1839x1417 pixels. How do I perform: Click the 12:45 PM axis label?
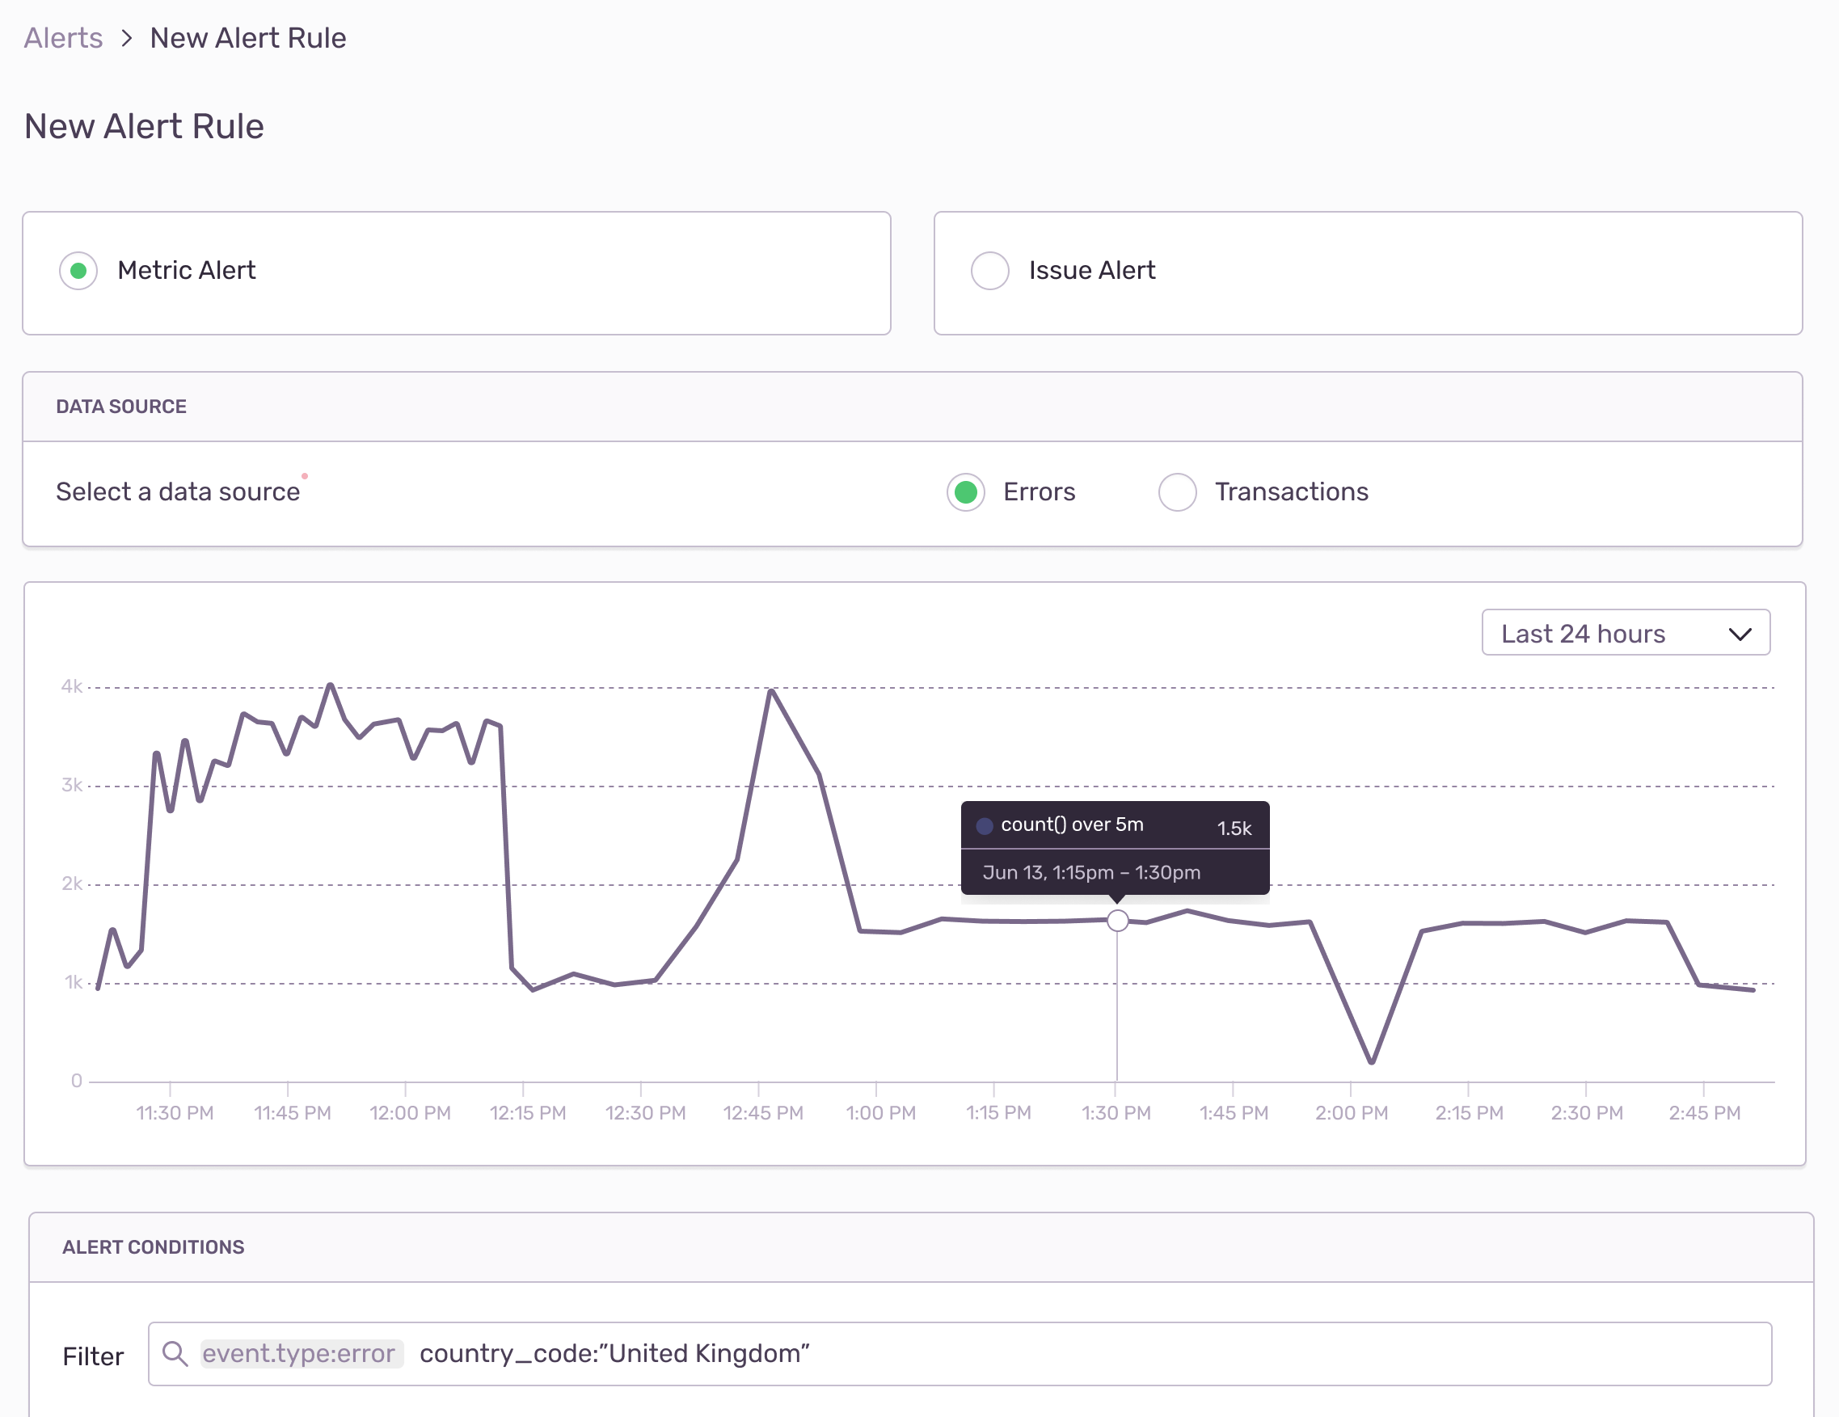point(763,1112)
